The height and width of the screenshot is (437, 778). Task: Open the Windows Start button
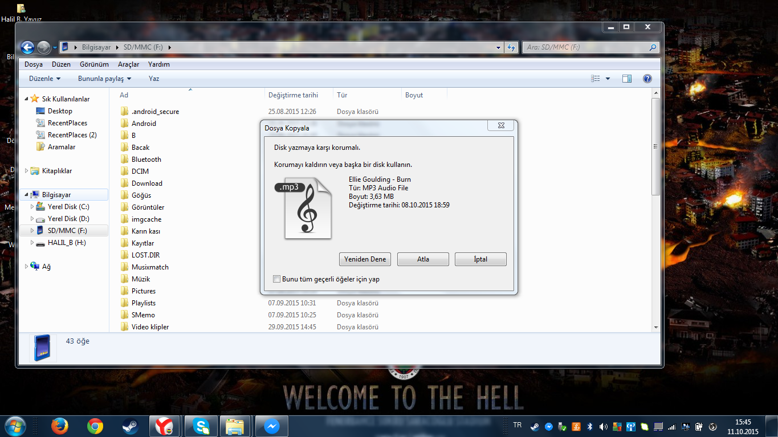coord(14,426)
